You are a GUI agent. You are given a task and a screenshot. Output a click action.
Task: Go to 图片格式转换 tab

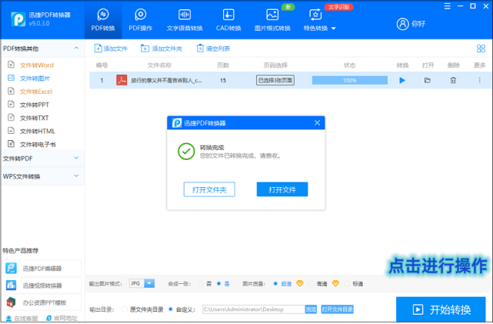point(272,20)
